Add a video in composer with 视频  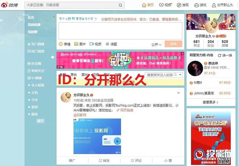click(x=95, y=44)
